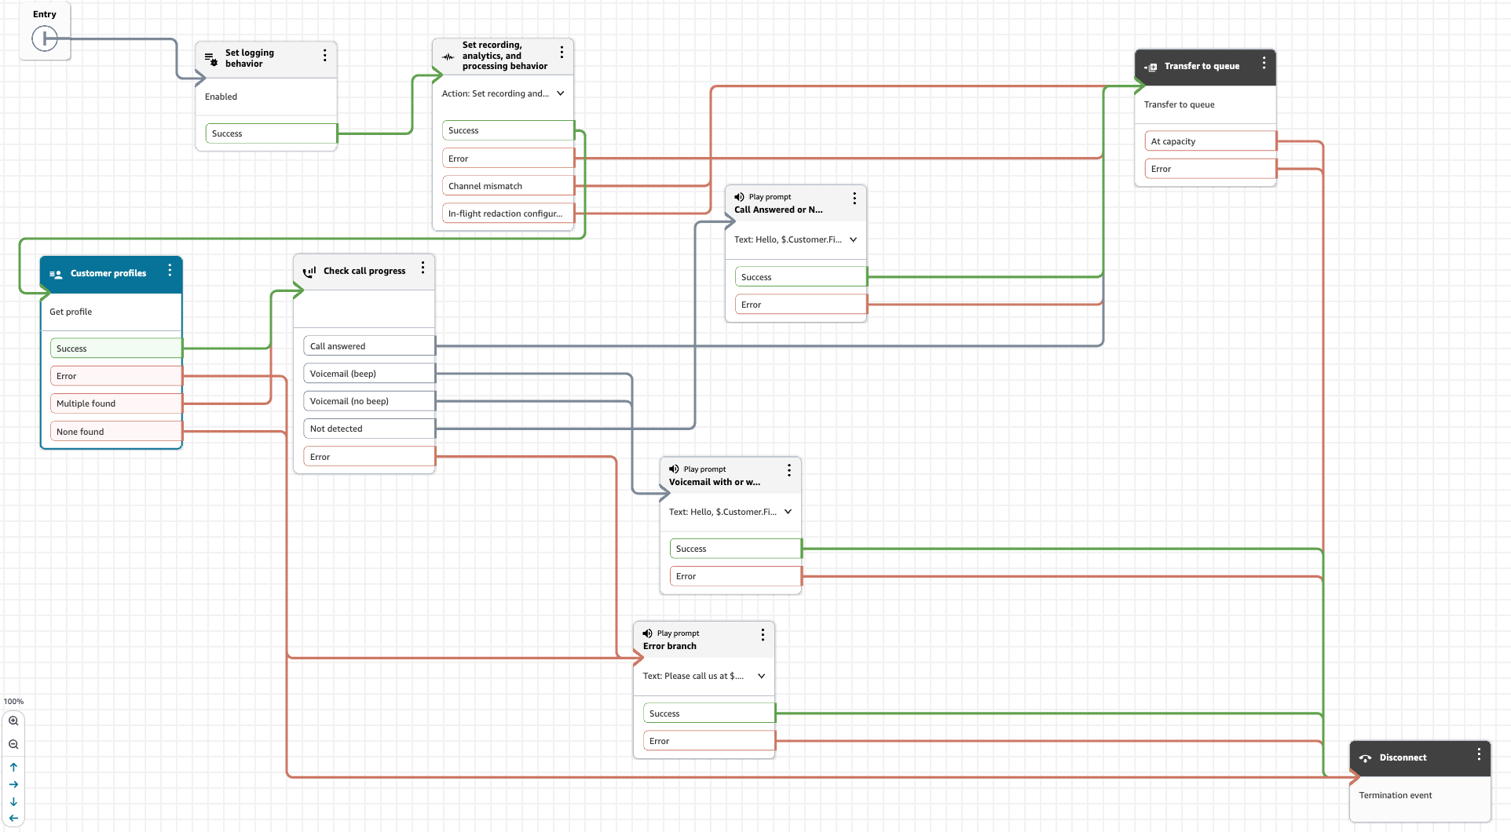Open three-dot menu on Set logging behavior block

point(324,56)
